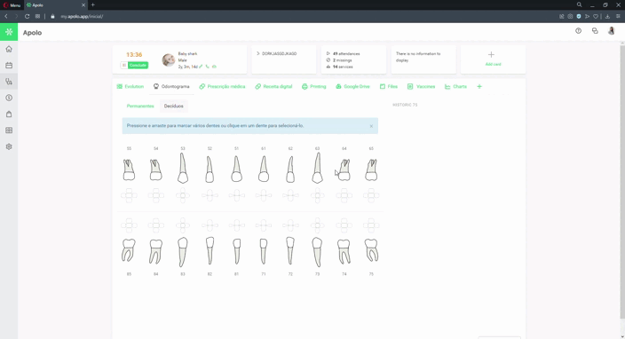
Task: Select lower tooth 73
Action: (x=317, y=252)
